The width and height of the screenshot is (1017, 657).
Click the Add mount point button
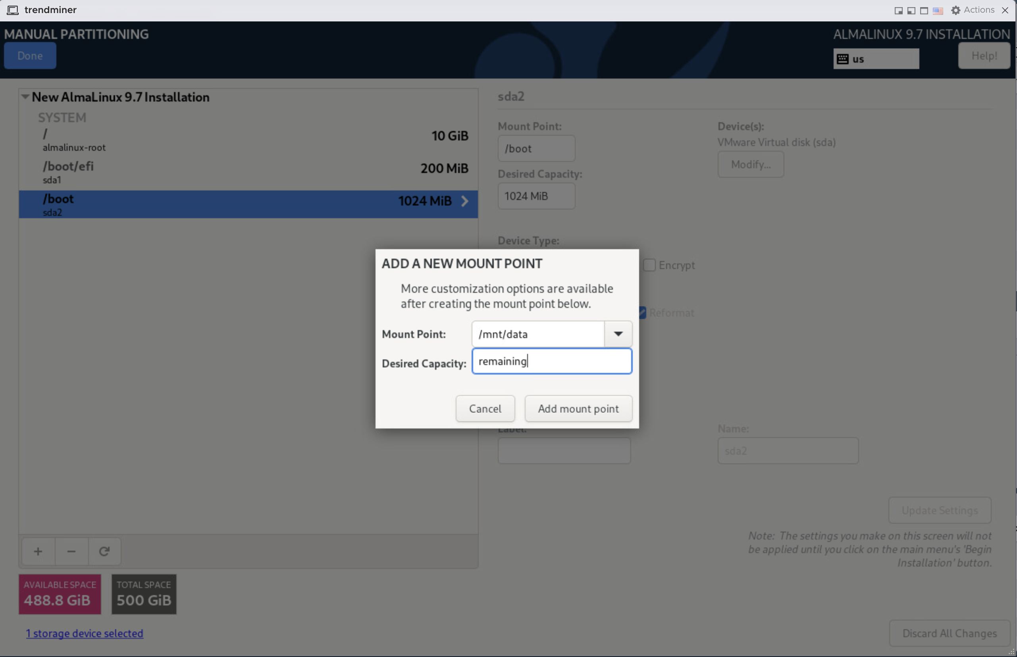578,409
